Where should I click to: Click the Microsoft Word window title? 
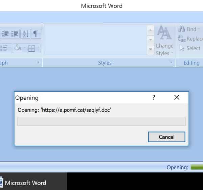tap(101, 6)
